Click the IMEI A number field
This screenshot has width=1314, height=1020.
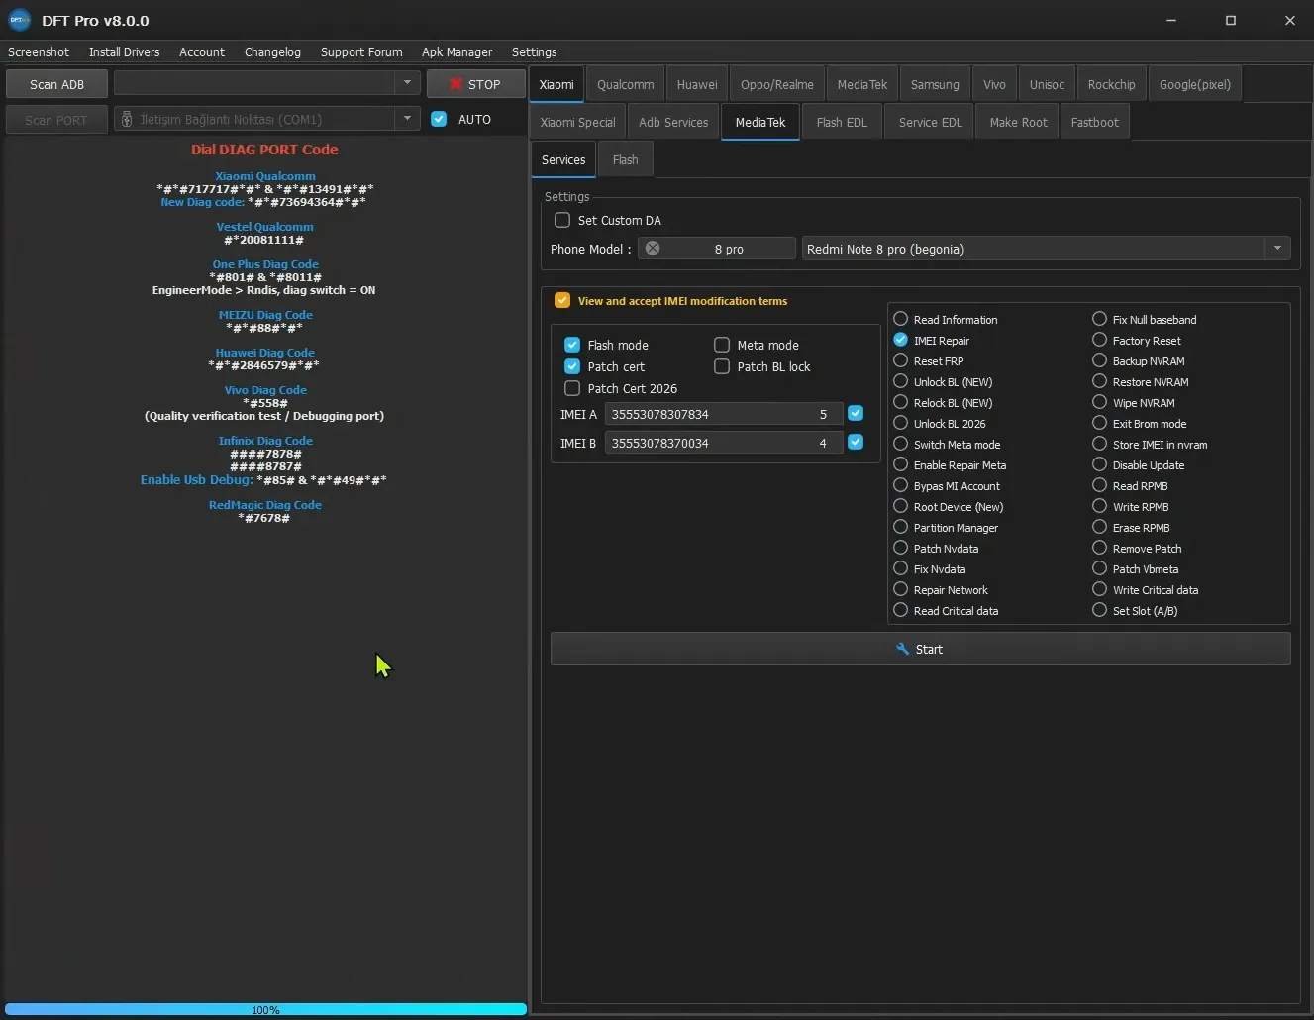point(707,414)
